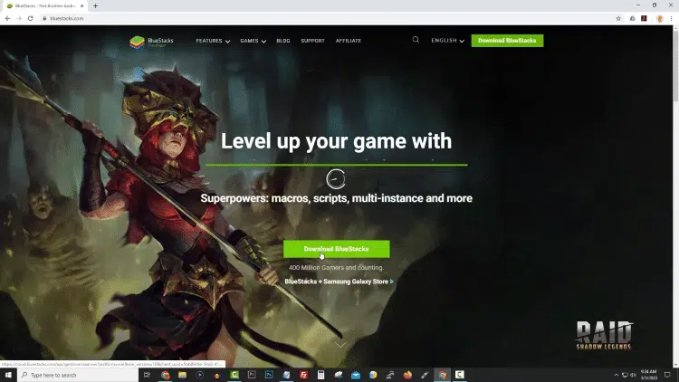Expand the FEATURES dropdown menu
The image size is (679, 382).
pyautogui.click(x=213, y=41)
